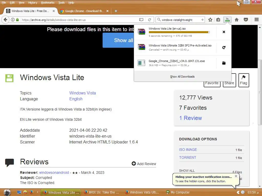Open the Start button on taskbar

(7, 192)
